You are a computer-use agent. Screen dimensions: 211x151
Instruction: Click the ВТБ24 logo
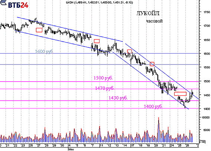pyautogui.click(x=14, y=4)
